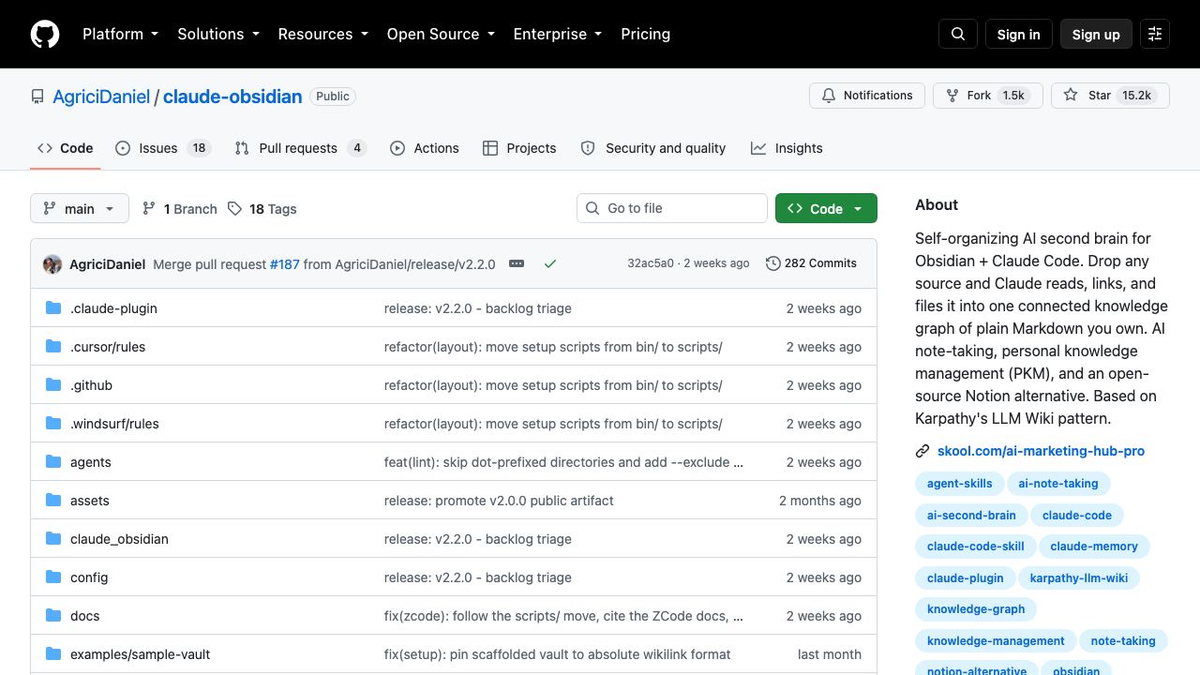1200x675 pixels.
Task: Click the bell icon in Notifications
Action: (x=829, y=96)
